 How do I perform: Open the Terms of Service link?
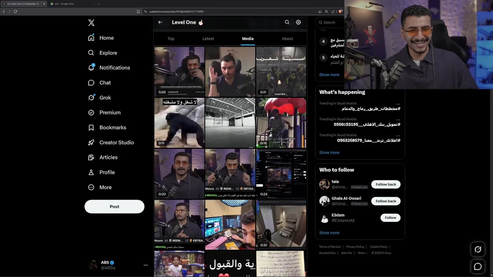coord(330,247)
